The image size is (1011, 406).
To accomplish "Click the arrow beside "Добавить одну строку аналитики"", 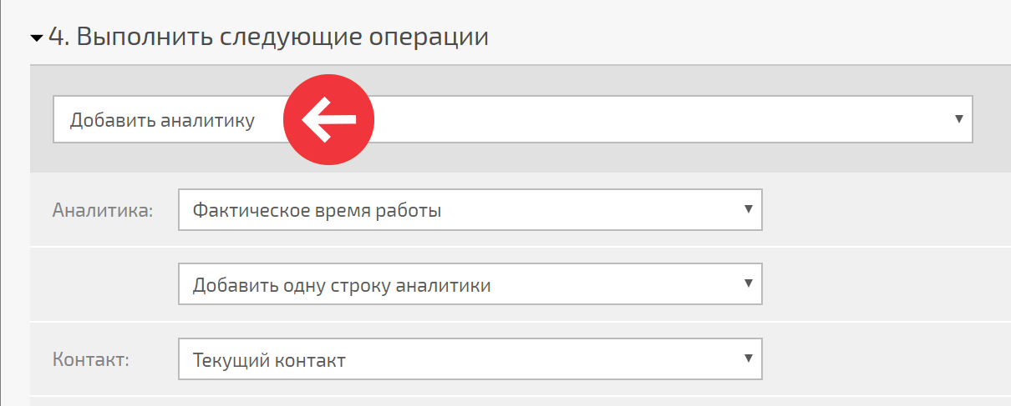I will 749,284.
